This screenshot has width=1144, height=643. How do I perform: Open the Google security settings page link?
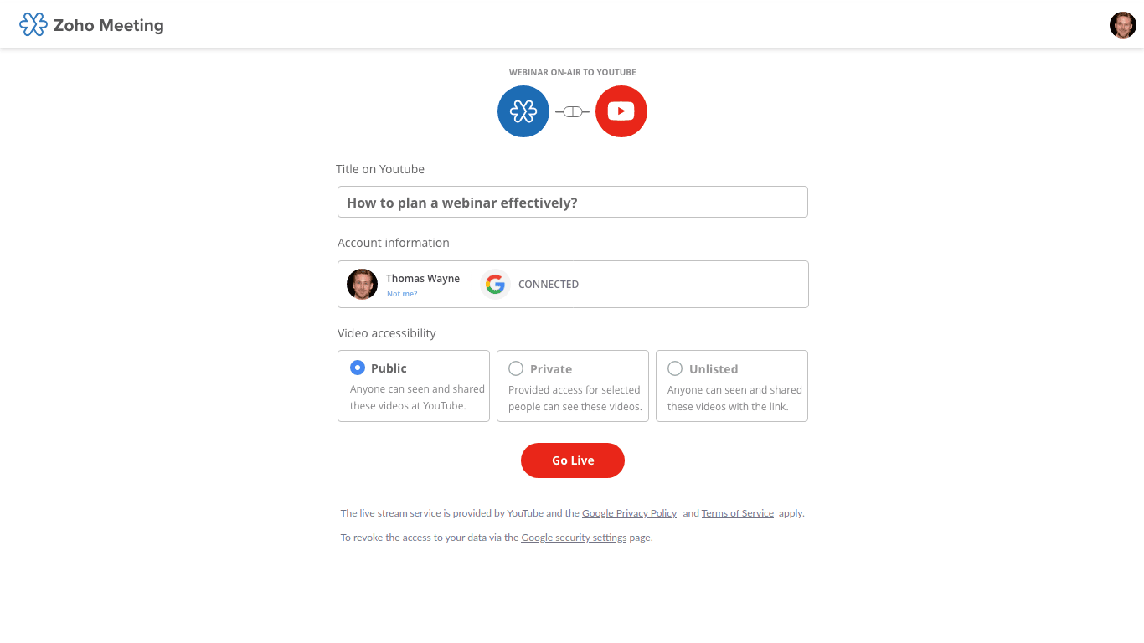pyautogui.click(x=573, y=537)
